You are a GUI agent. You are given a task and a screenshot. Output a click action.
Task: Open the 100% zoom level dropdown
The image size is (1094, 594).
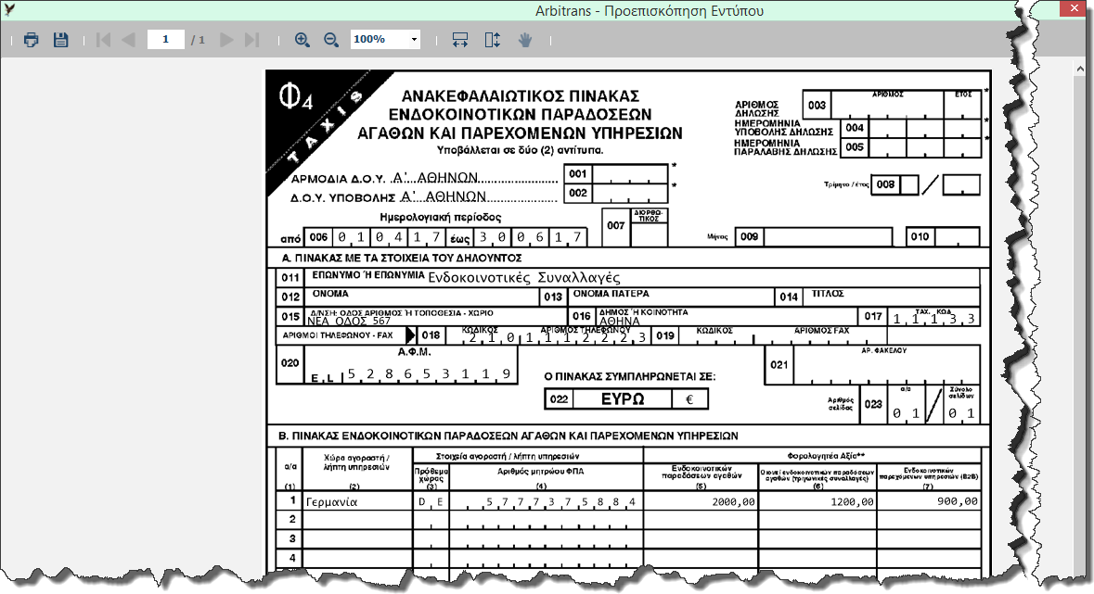click(414, 40)
